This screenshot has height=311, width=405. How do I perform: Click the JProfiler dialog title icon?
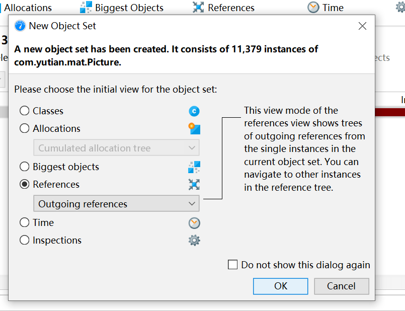pyautogui.click(x=20, y=26)
